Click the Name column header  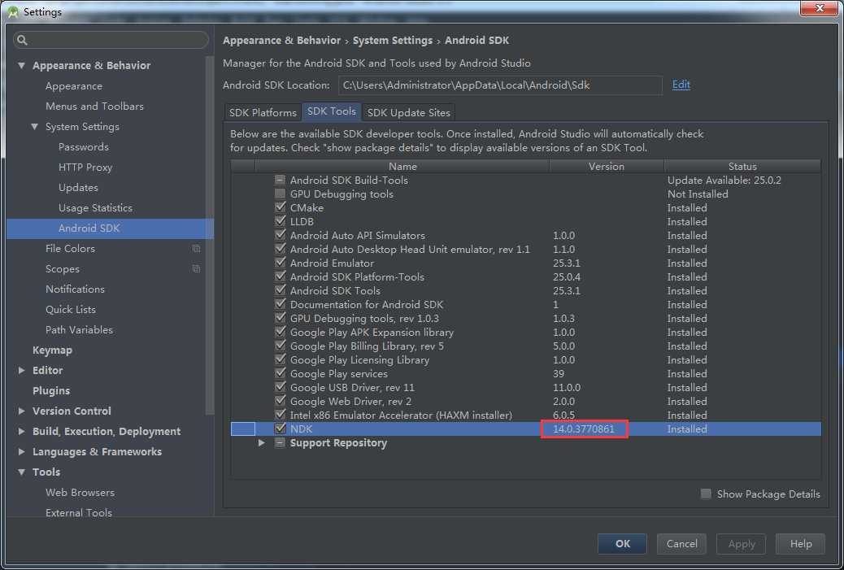coord(402,167)
